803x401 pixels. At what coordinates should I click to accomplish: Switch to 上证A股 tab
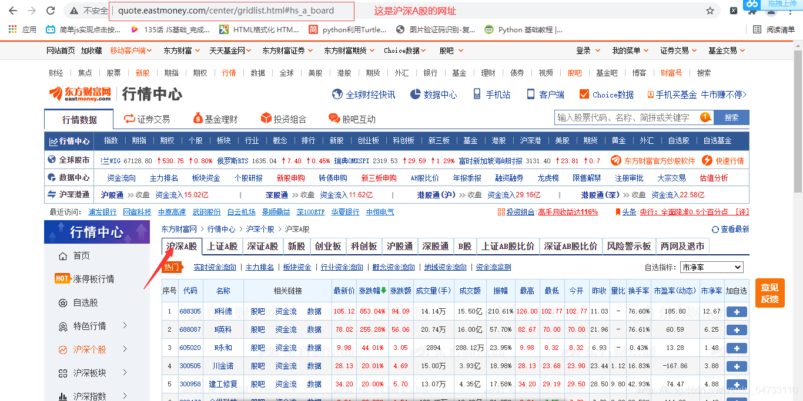[222, 247]
